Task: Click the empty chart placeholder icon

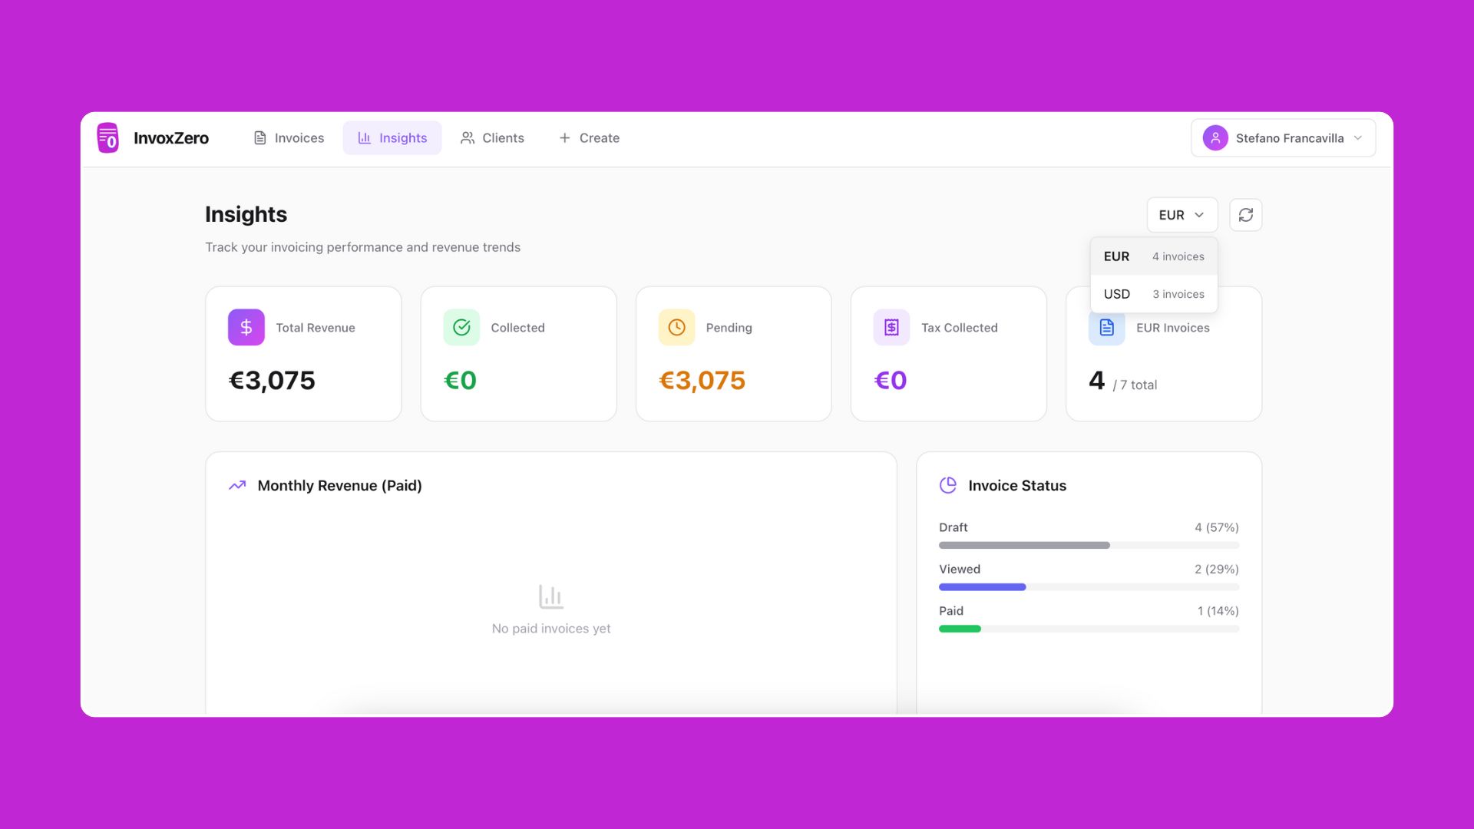Action: click(550, 596)
